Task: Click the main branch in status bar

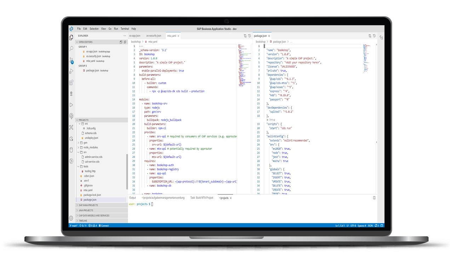Action: pos(74,226)
